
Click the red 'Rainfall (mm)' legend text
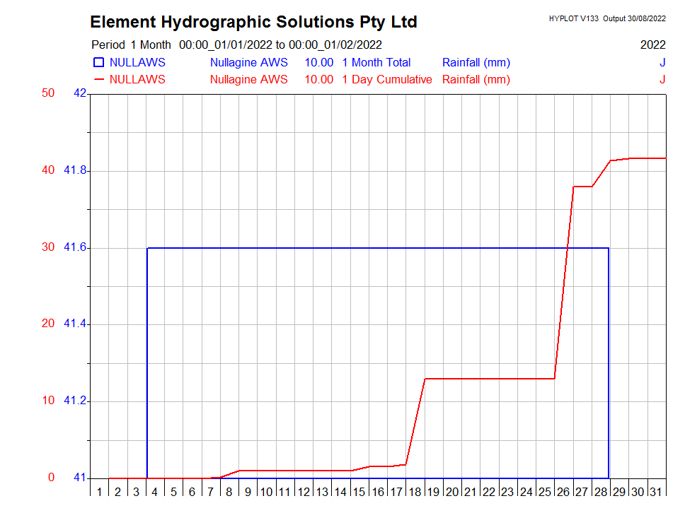click(x=476, y=79)
